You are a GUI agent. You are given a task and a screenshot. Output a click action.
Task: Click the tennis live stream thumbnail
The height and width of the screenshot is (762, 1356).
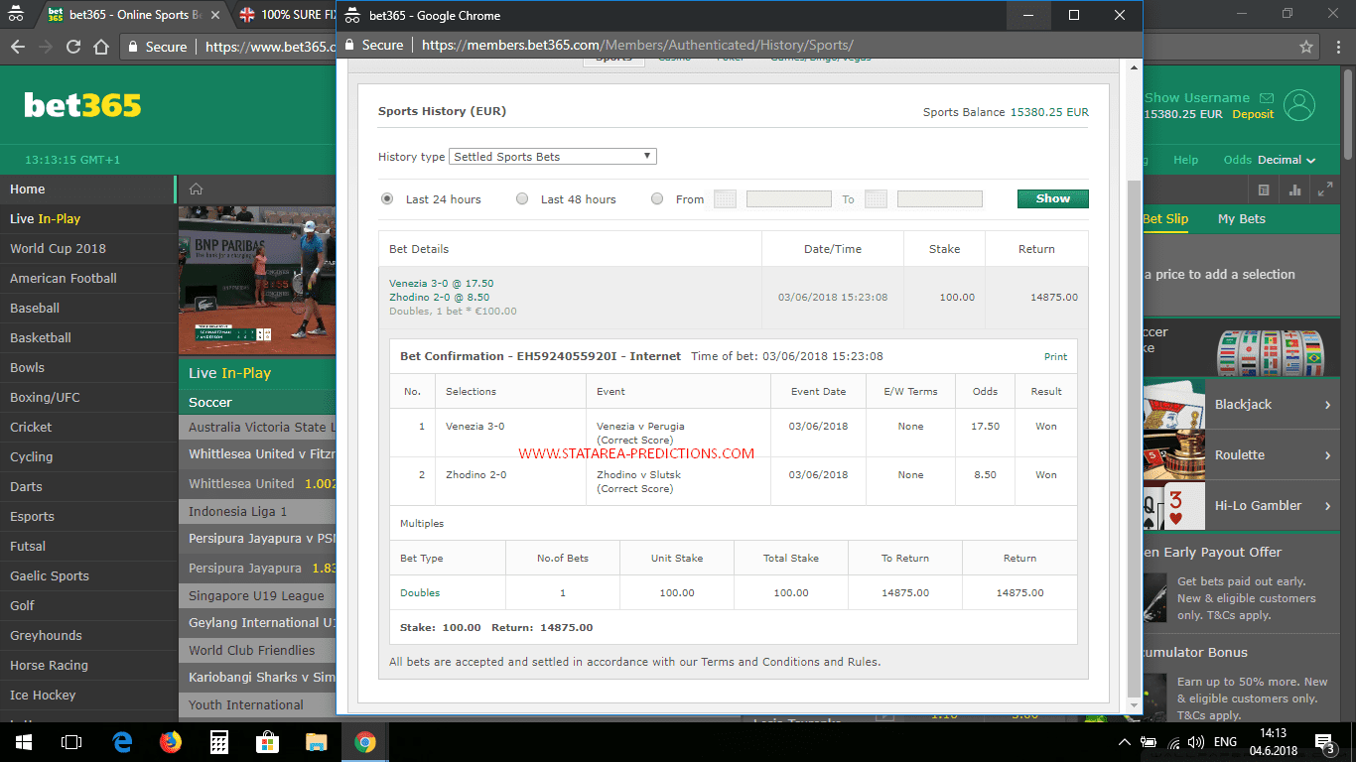point(257,280)
